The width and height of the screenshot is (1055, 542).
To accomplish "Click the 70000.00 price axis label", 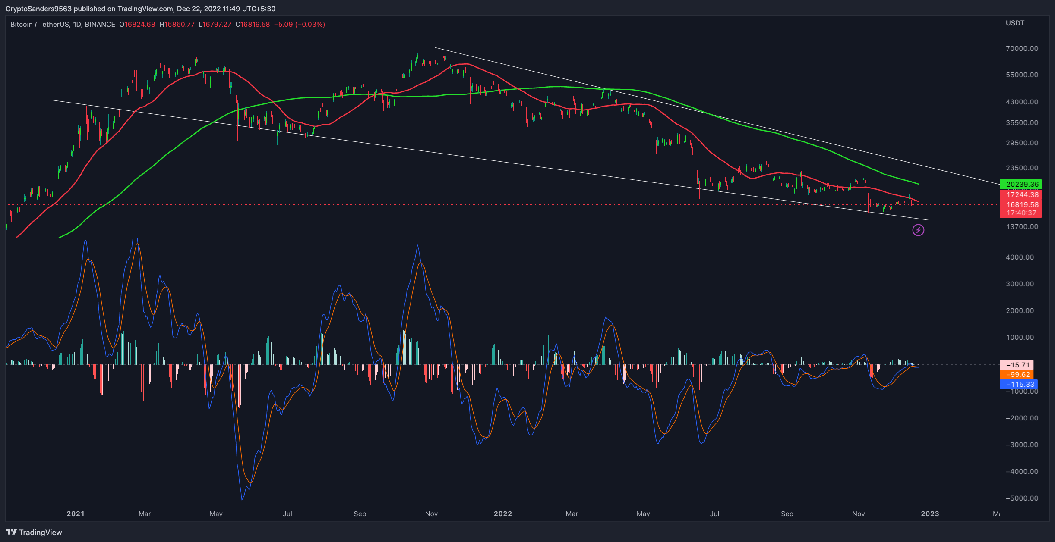I will pos(1022,49).
